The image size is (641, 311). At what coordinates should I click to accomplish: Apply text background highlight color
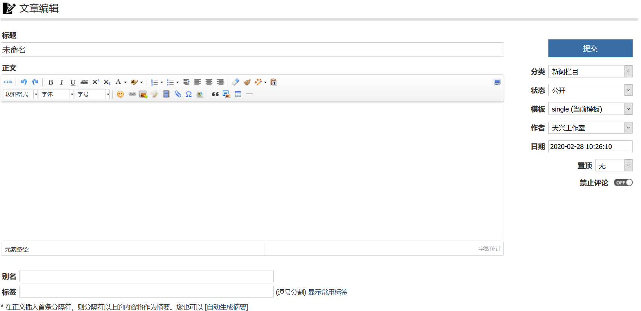(x=134, y=82)
